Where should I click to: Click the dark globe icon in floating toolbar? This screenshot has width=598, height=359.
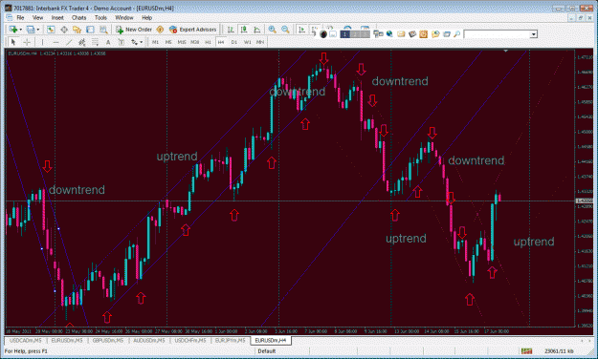pyautogui.click(x=323, y=34)
